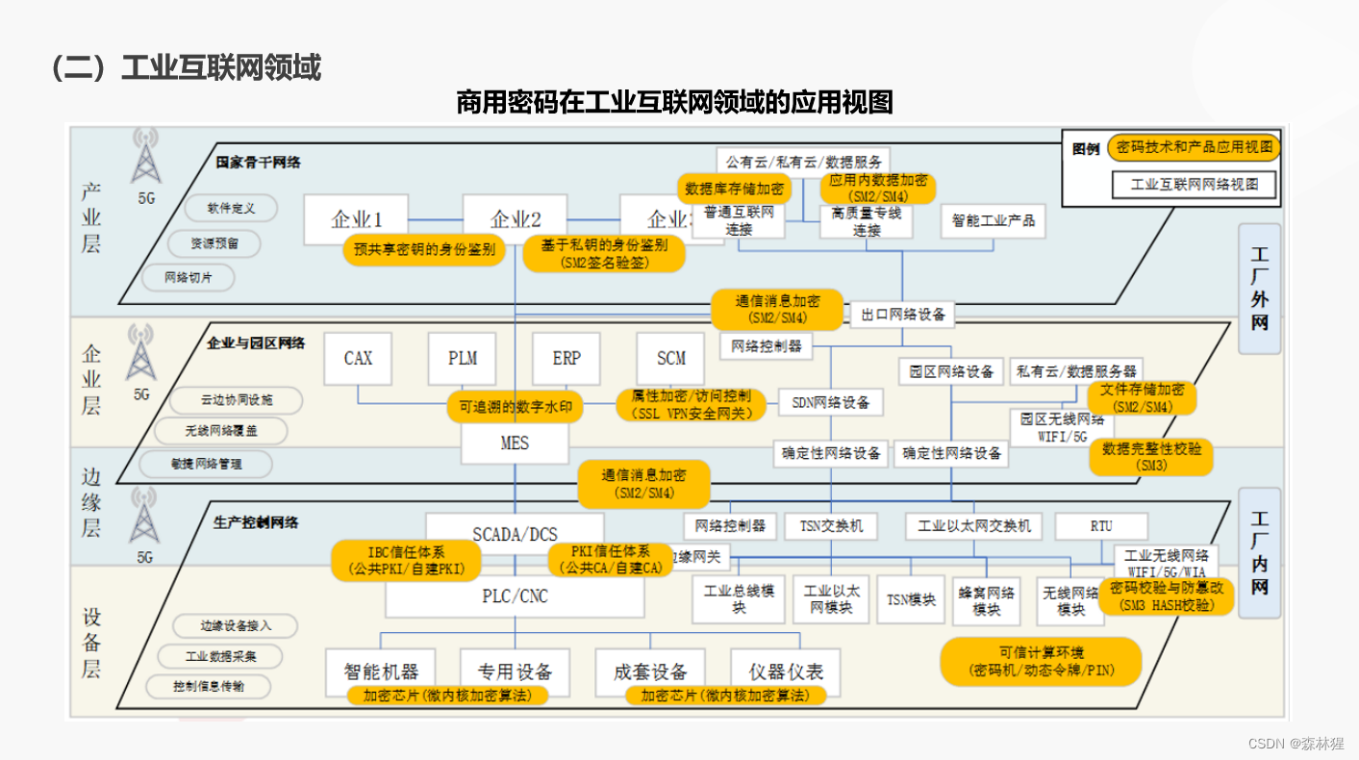Click the 属性加密/访问控制 yellow label
The width and height of the screenshot is (1359, 760).
click(692, 405)
